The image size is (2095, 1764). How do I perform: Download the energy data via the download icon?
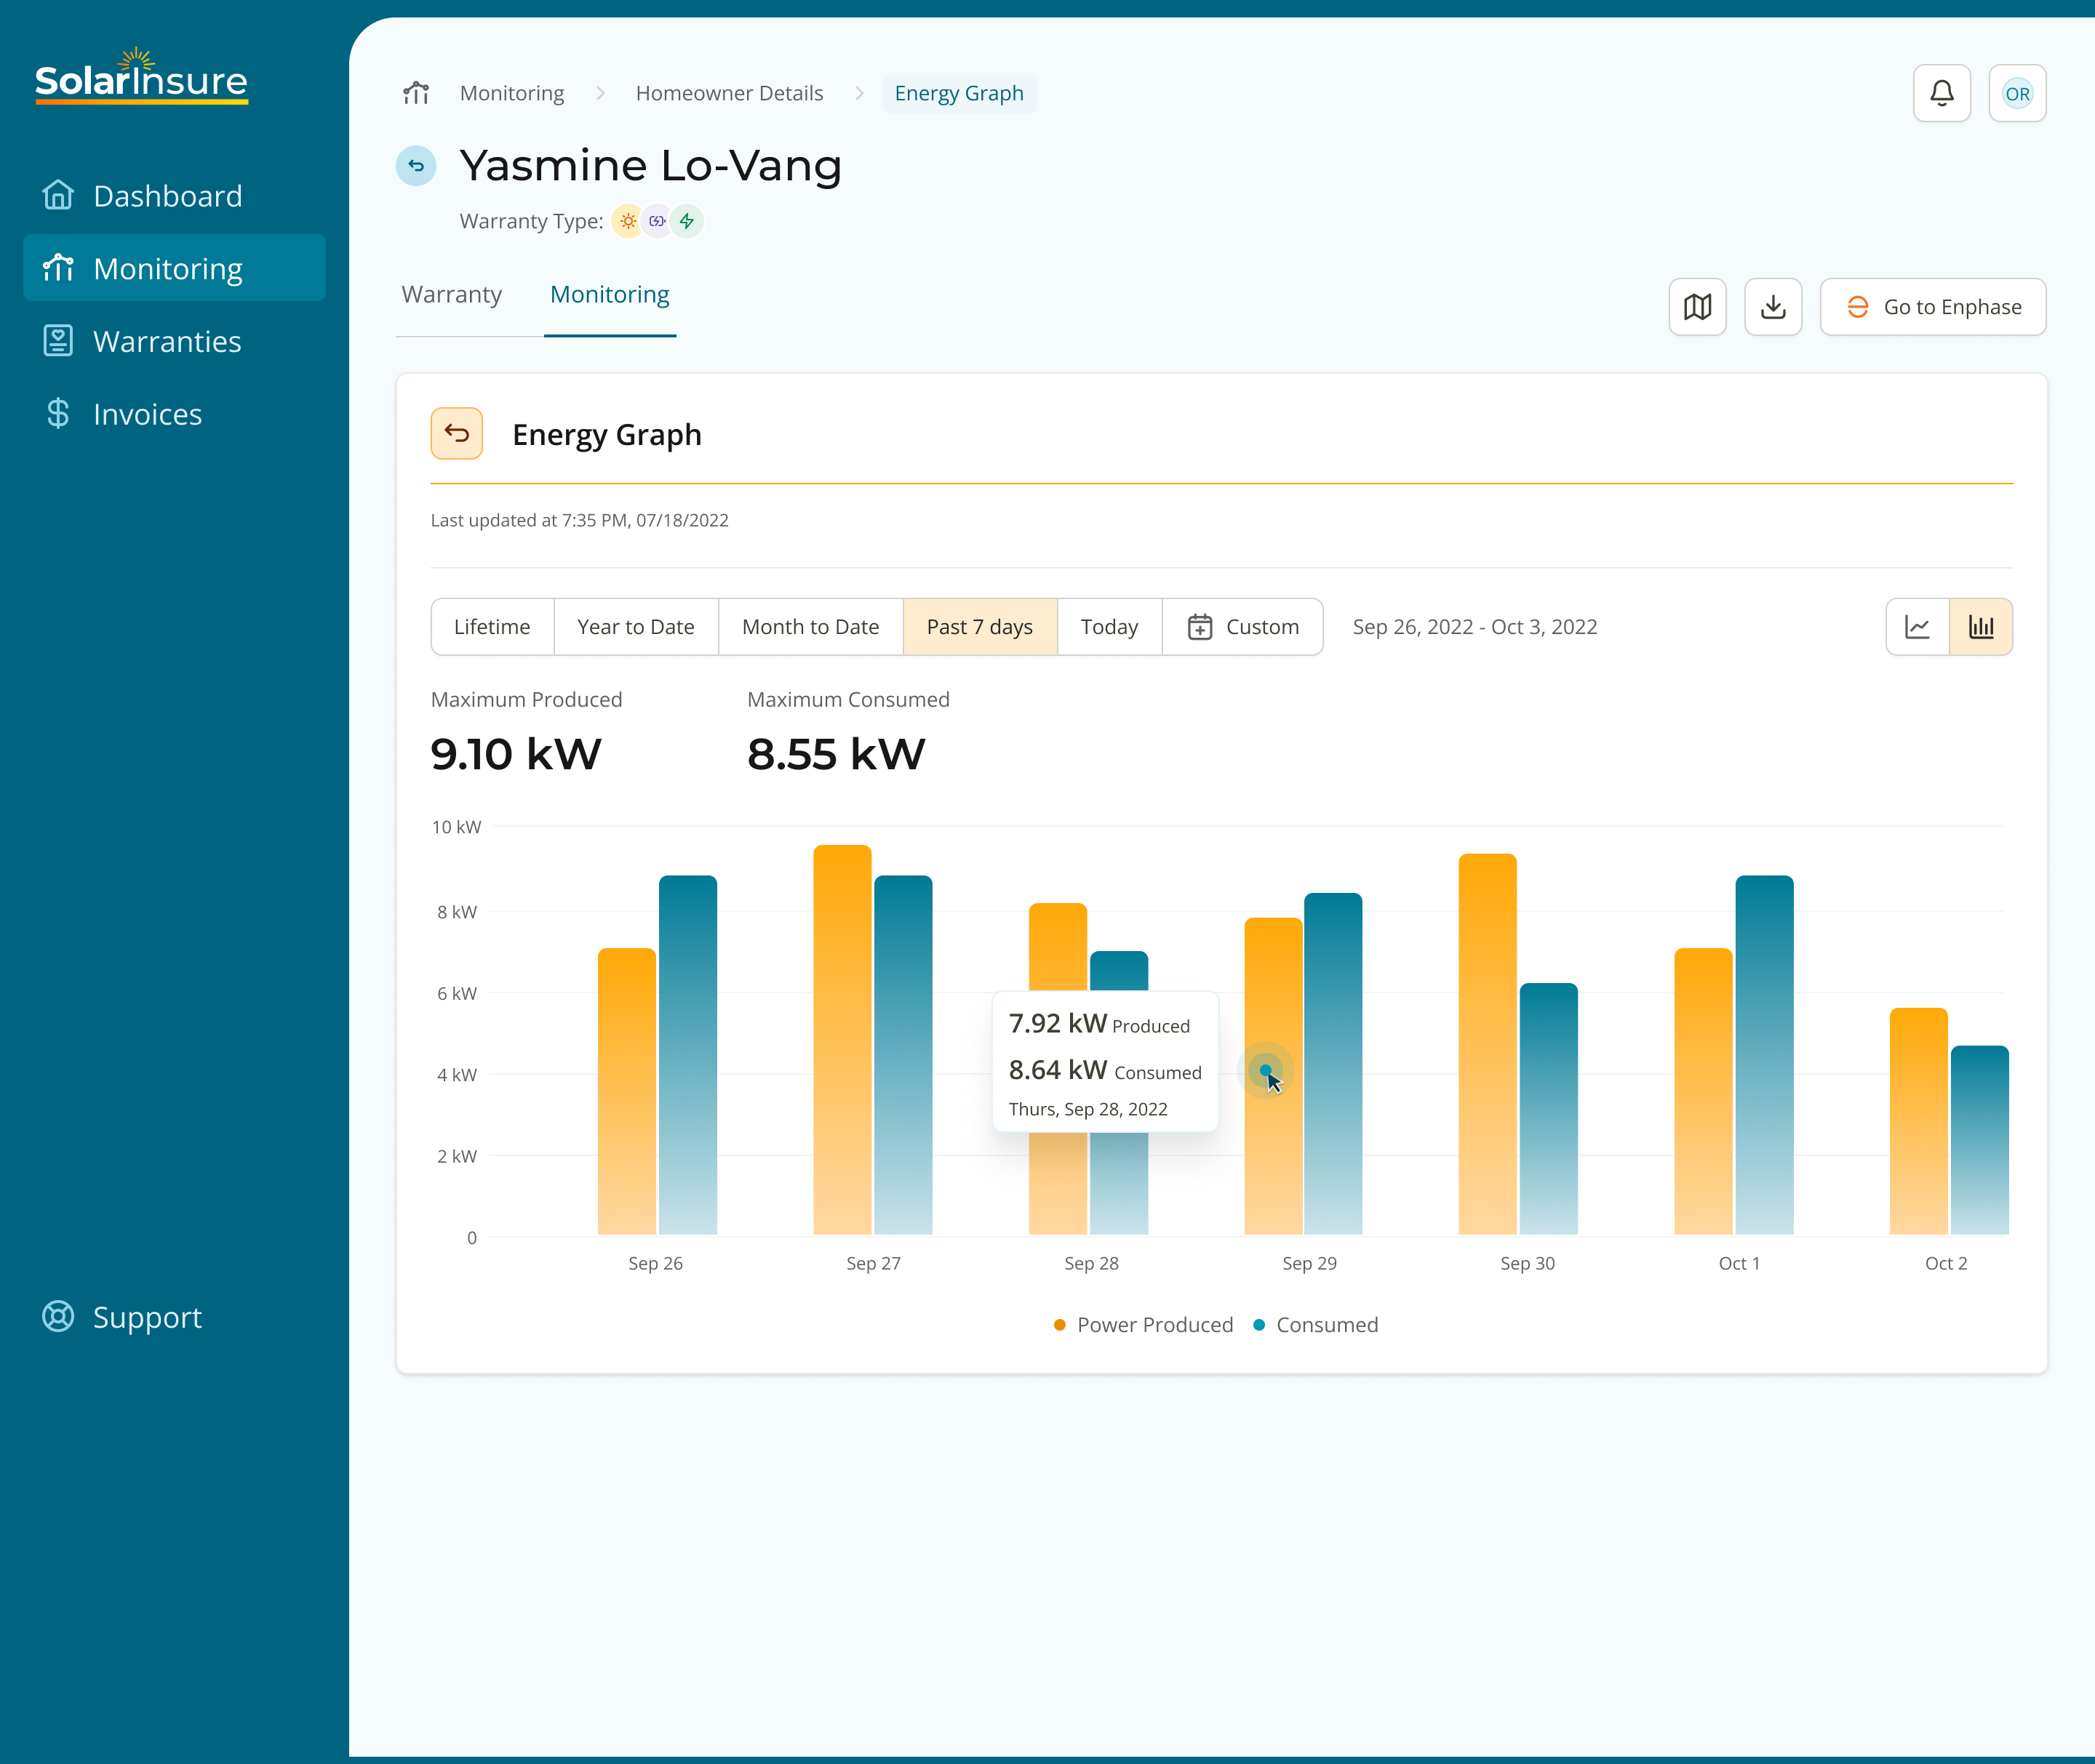point(1773,307)
